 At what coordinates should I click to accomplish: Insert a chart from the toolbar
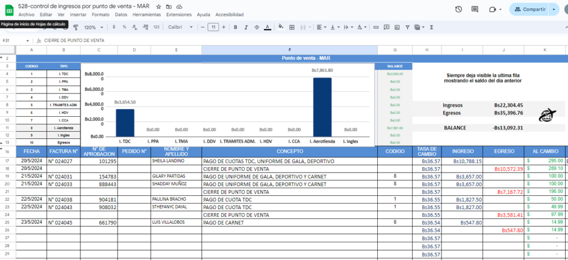coord(397,27)
